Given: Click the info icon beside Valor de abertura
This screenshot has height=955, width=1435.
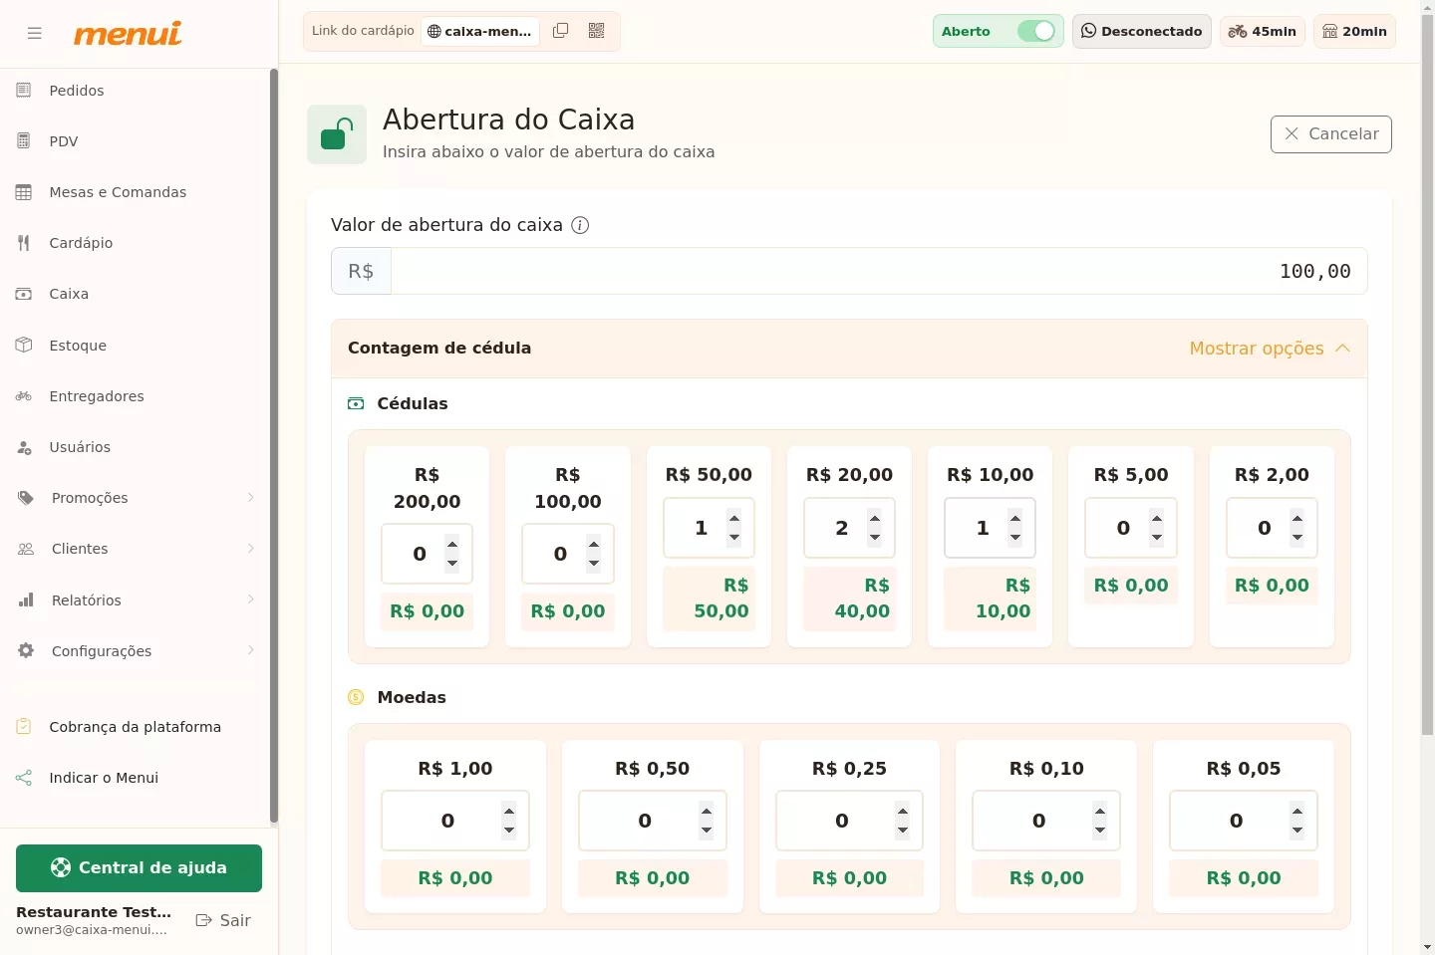Looking at the screenshot, I should tap(580, 225).
